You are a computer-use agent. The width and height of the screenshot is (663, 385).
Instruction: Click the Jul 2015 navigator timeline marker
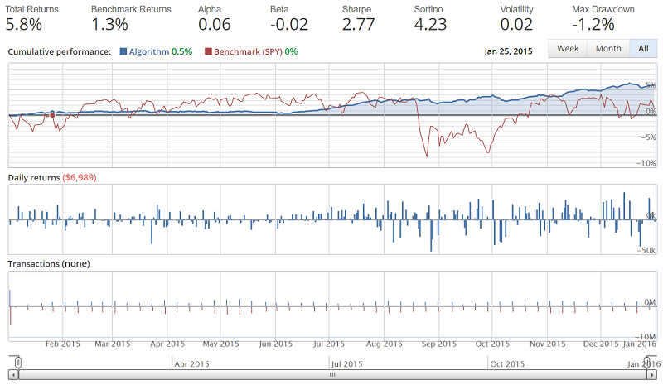tap(346, 363)
